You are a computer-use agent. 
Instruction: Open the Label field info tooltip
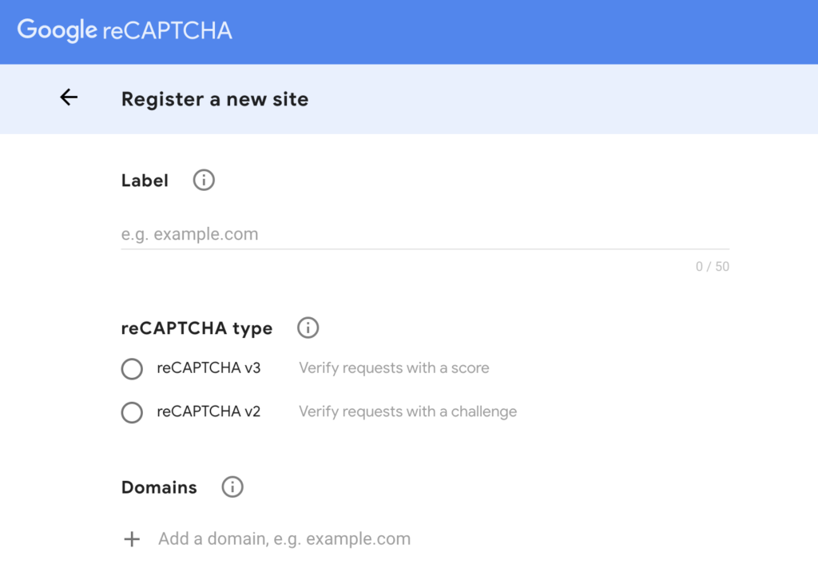[x=203, y=180]
